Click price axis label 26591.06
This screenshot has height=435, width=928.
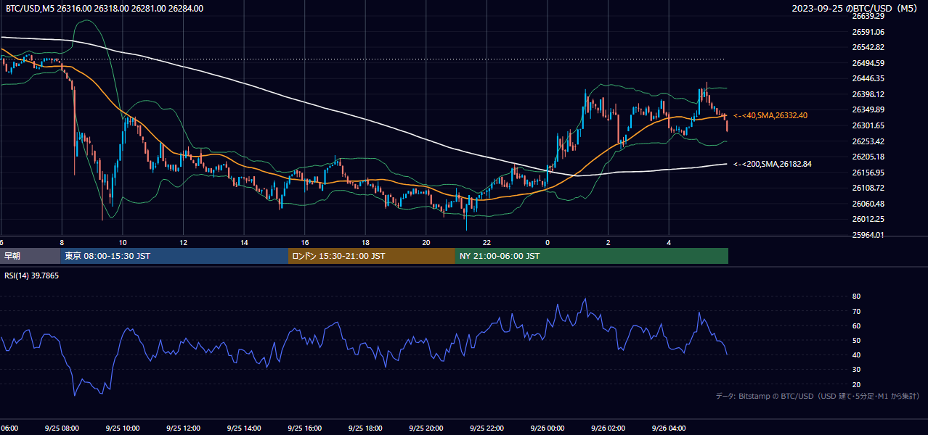click(868, 32)
